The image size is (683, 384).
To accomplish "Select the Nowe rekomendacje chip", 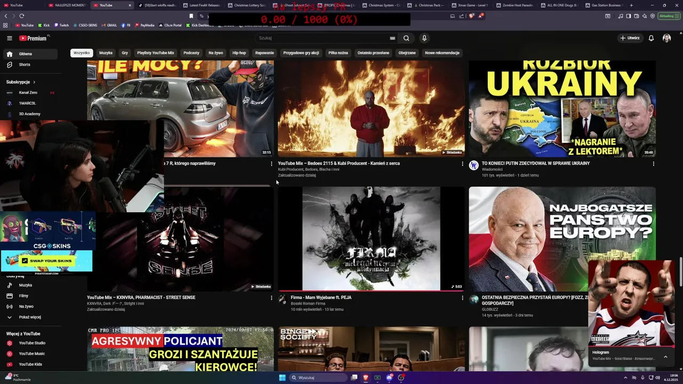I will tap(442, 53).
